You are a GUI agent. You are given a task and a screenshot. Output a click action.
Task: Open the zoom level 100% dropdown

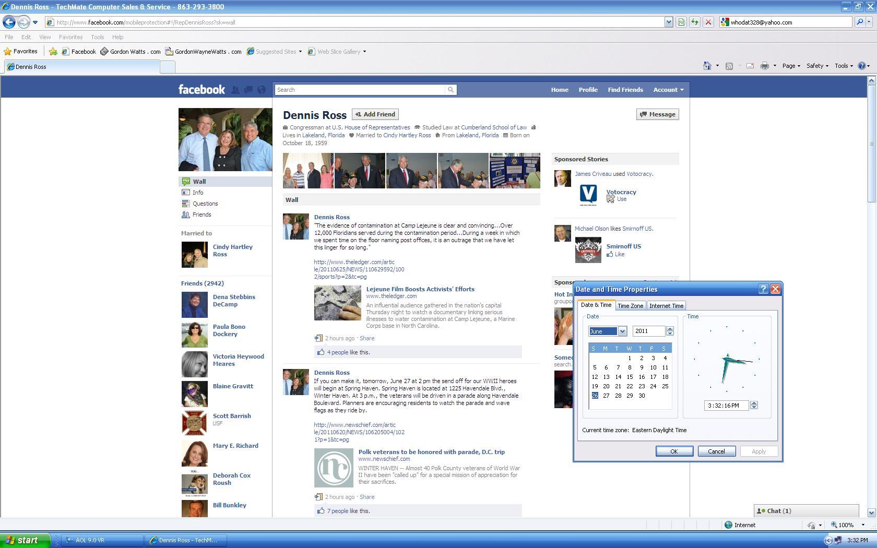[x=863, y=525]
